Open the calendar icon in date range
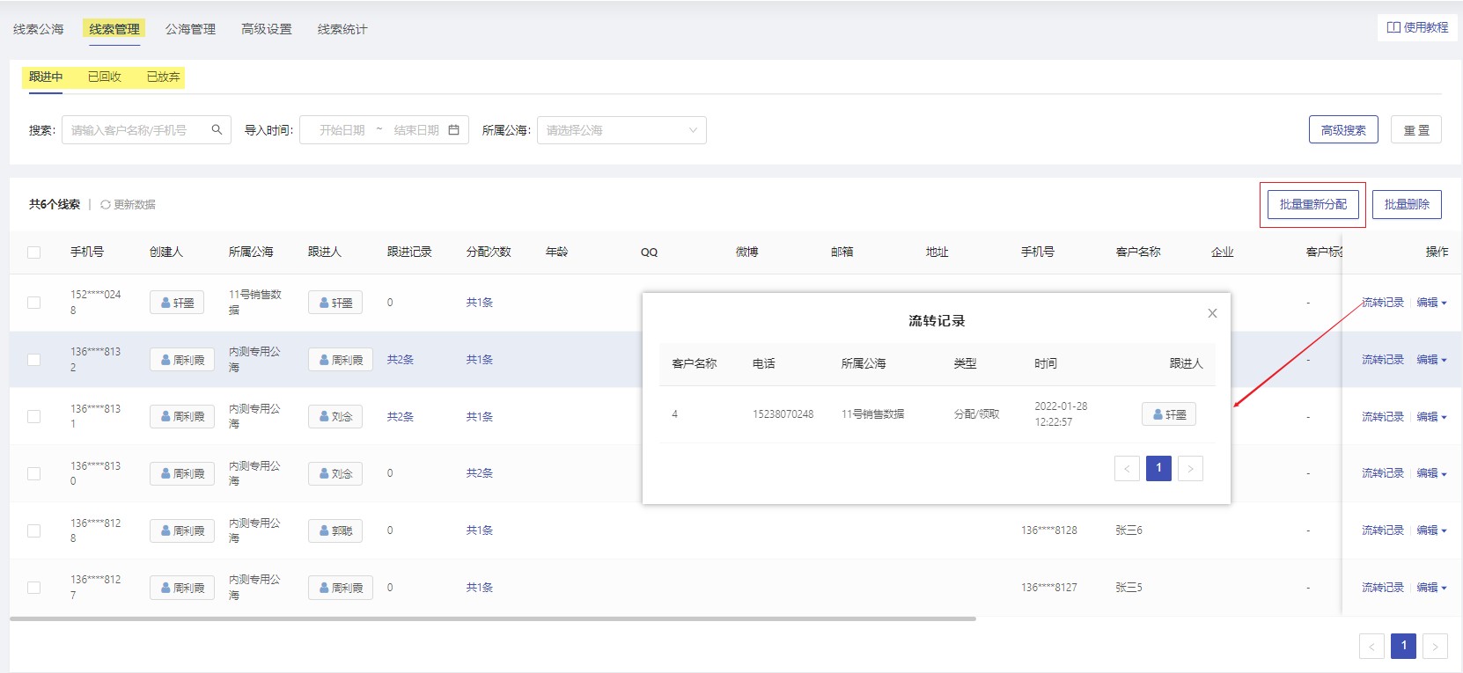The height and width of the screenshot is (673, 1463). (454, 130)
